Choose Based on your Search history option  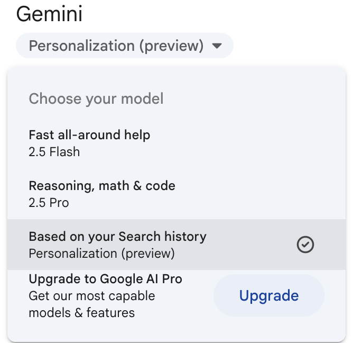[176, 245]
